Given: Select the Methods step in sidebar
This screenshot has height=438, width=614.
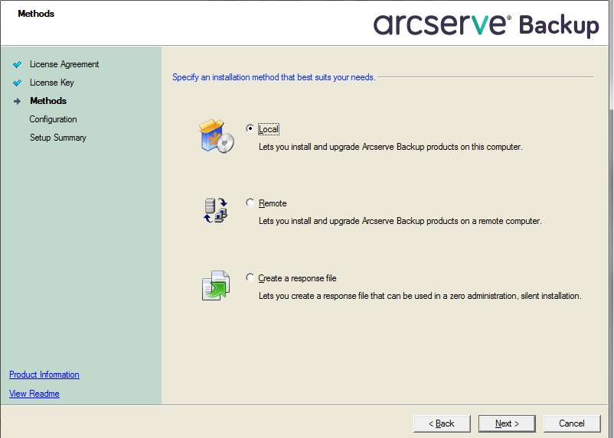Looking at the screenshot, I should coord(48,101).
